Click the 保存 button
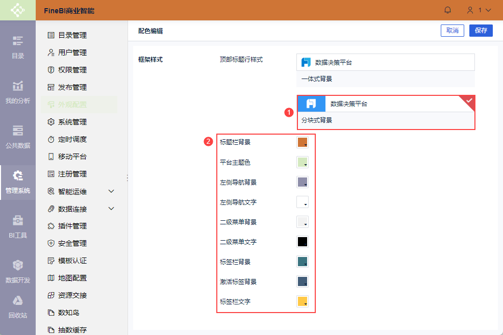 pos(481,31)
